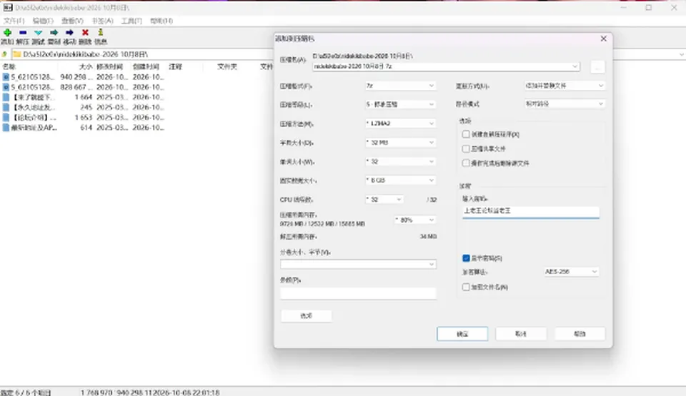This screenshot has width=686, height=396.
Task: Open the CPU threads dropdown showing 32
Action: pyautogui.click(x=384, y=199)
